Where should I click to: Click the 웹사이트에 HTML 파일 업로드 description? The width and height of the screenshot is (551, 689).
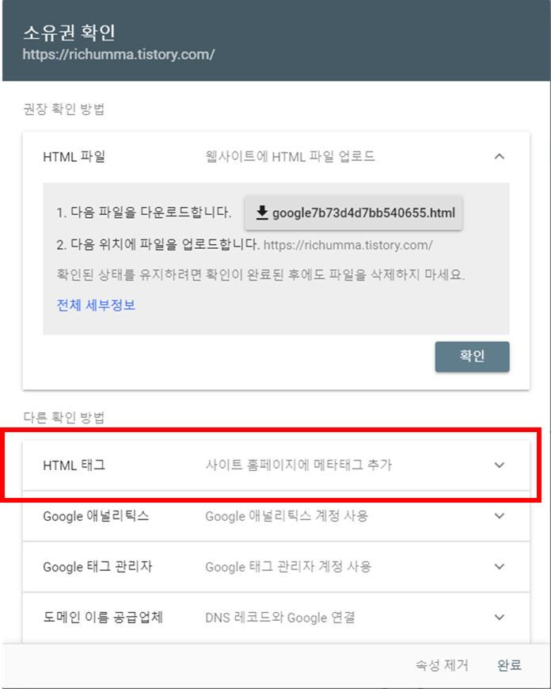pos(290,156)
